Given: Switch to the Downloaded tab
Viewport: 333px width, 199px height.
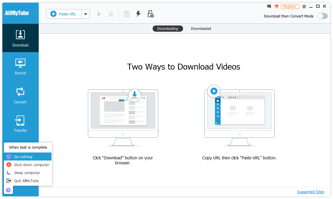Looking at the screenshot, I should coord(201,28).
